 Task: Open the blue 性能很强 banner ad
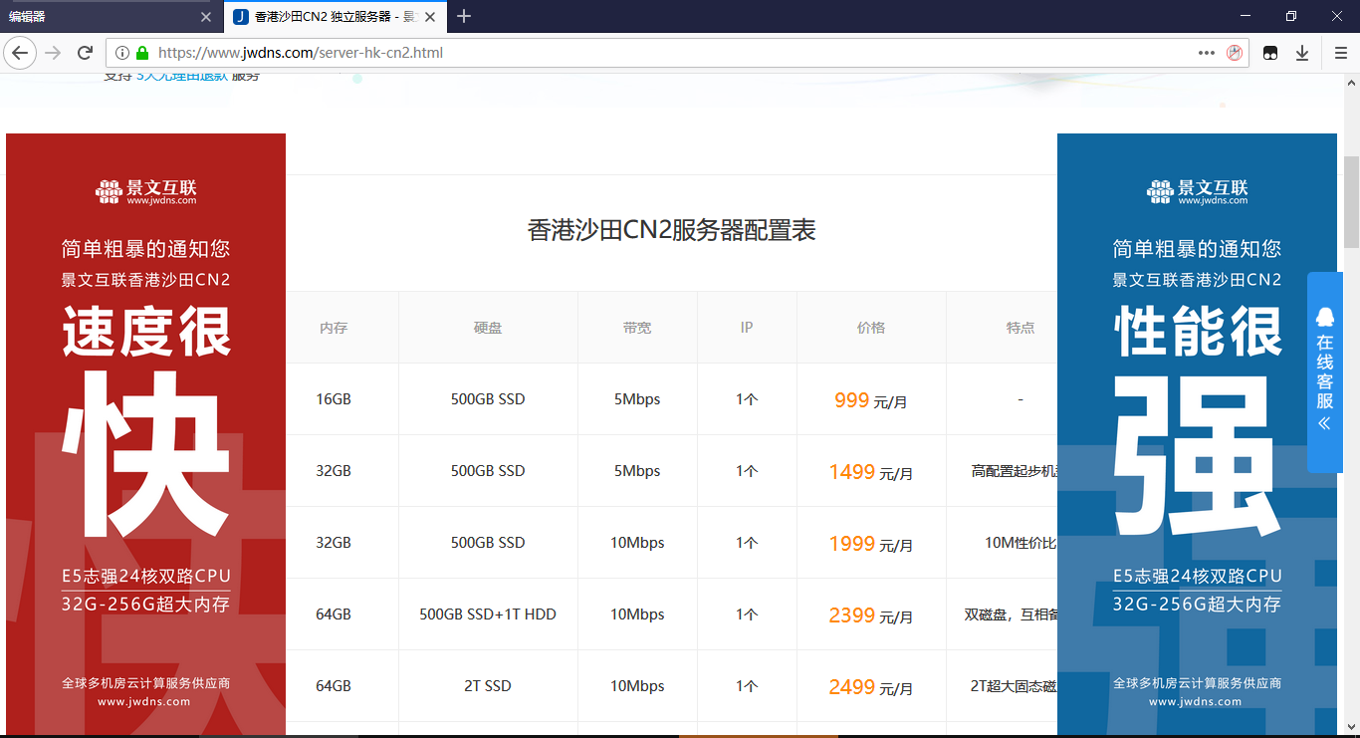[1197, 434]
